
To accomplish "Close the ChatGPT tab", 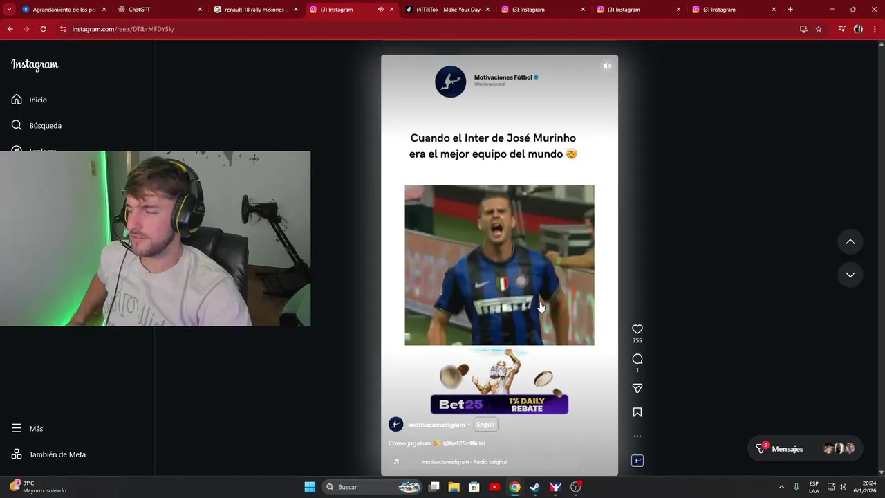I will (x=200, y=10).
